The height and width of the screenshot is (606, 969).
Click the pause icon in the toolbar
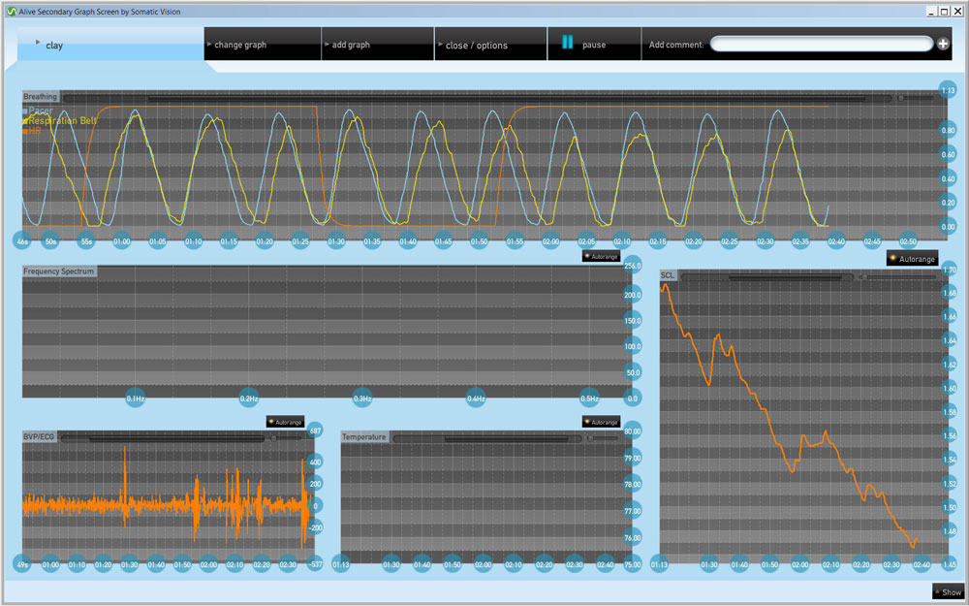point(566,43)
